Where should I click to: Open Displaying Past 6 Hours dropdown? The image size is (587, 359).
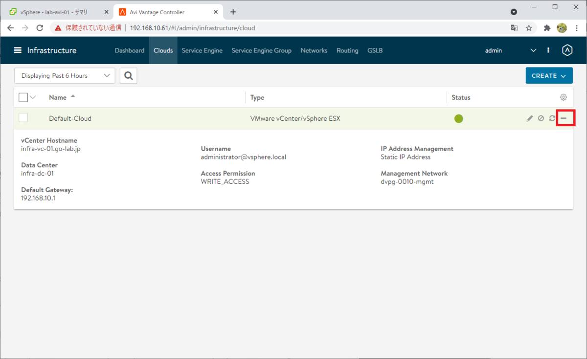pos(65,76)
